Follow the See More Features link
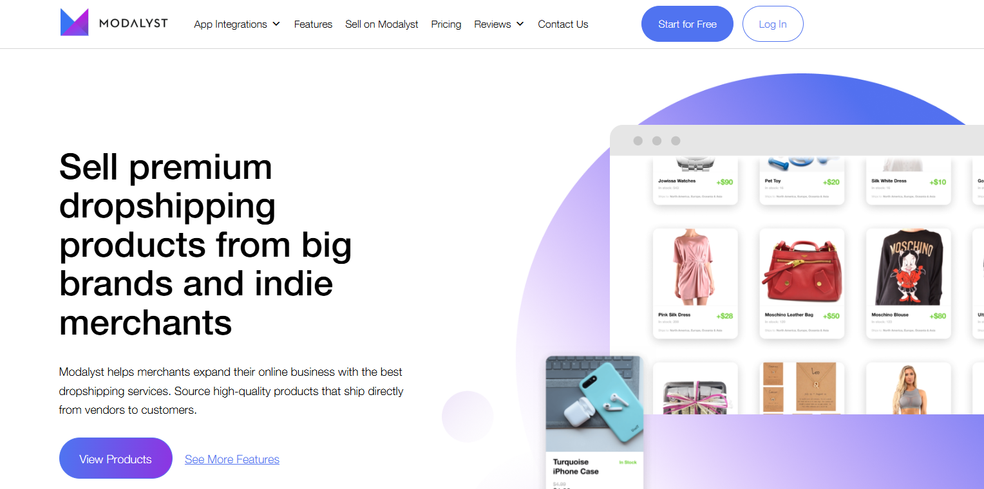Image resolution: width=984 pixels, height=489 pixels. click(232, 459)
